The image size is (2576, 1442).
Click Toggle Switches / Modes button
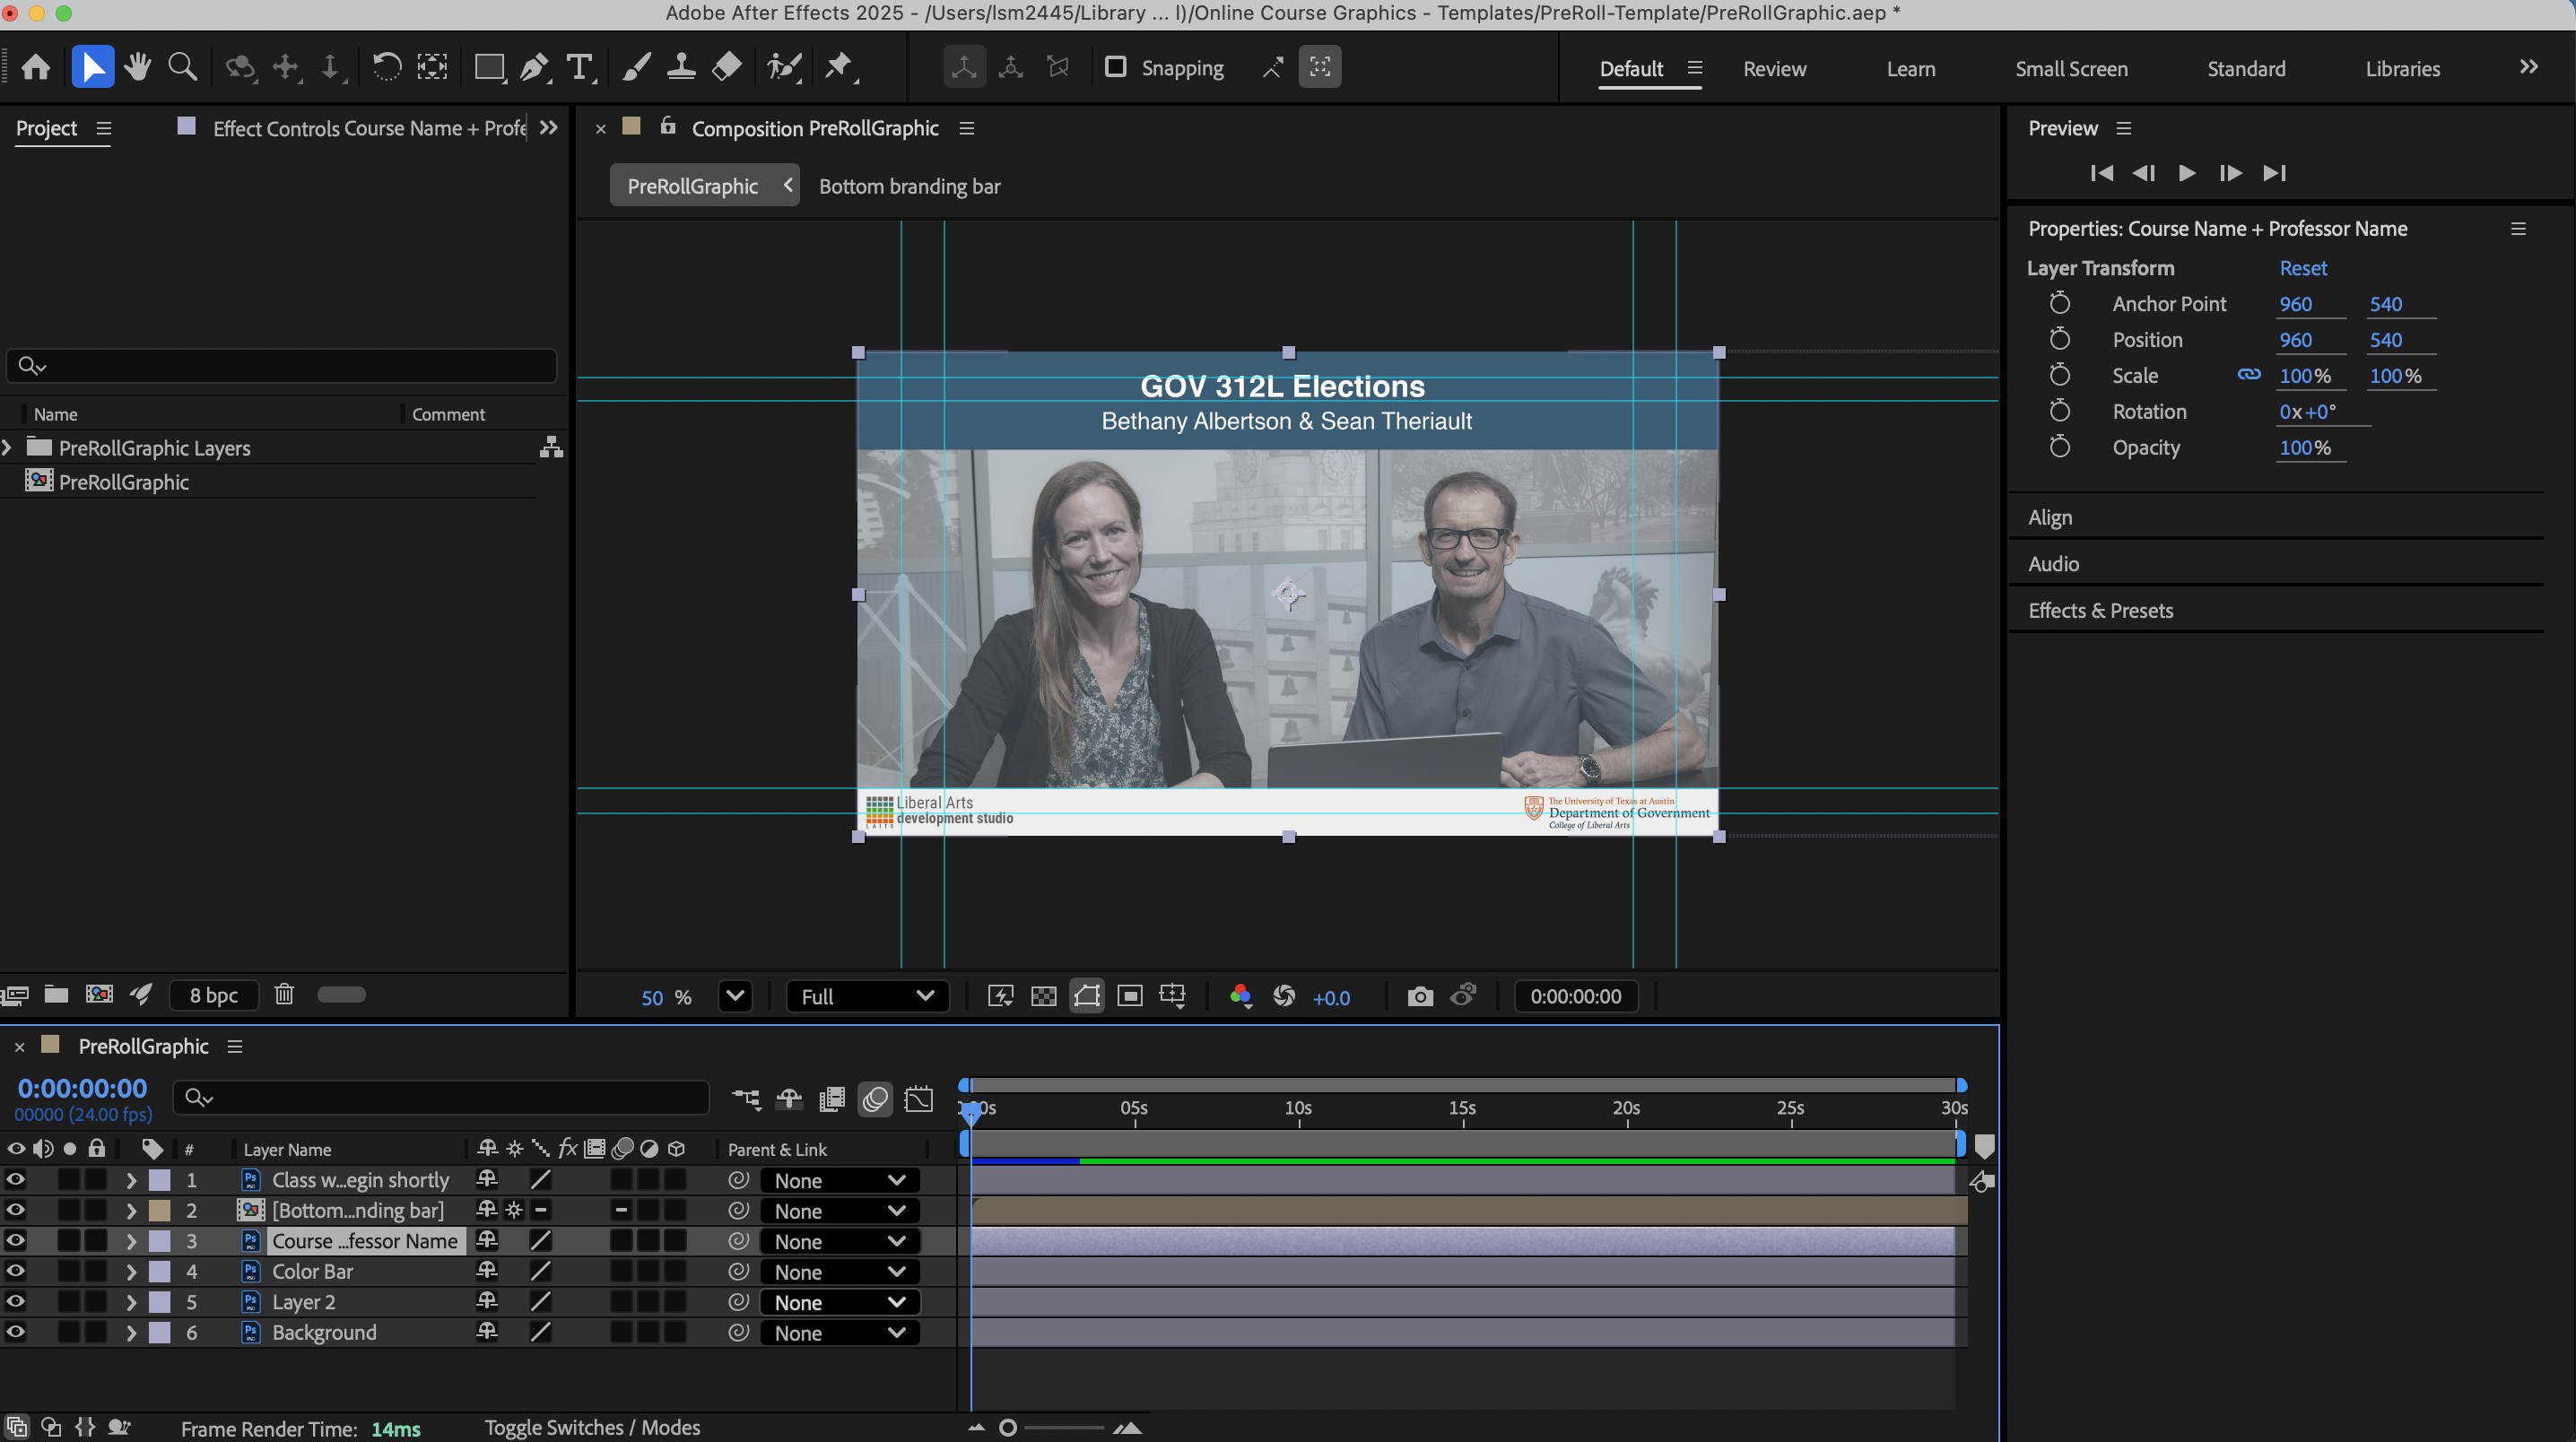click(592, 1427)
